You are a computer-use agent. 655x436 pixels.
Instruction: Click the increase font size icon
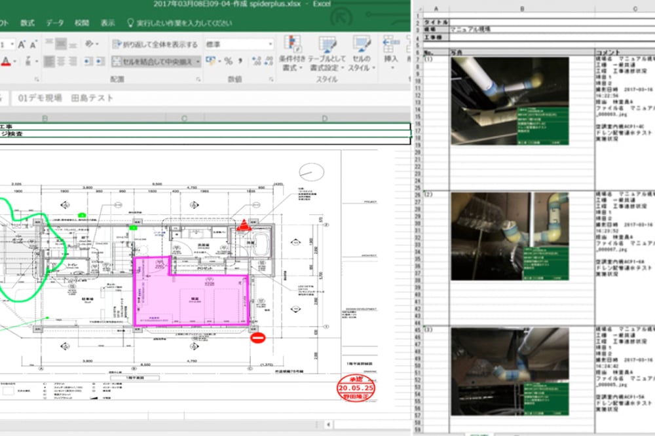click(22, 45)
